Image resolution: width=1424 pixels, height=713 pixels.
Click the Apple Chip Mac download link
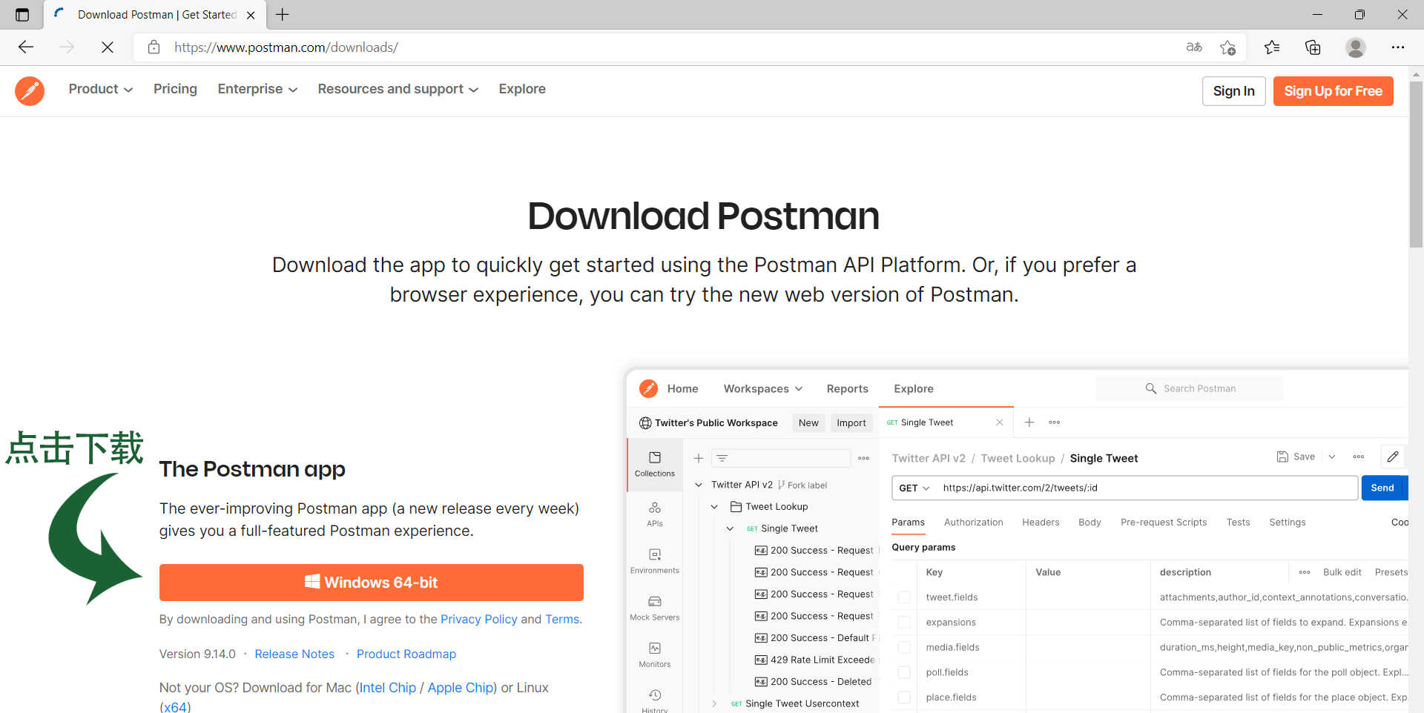pos(461,688)
